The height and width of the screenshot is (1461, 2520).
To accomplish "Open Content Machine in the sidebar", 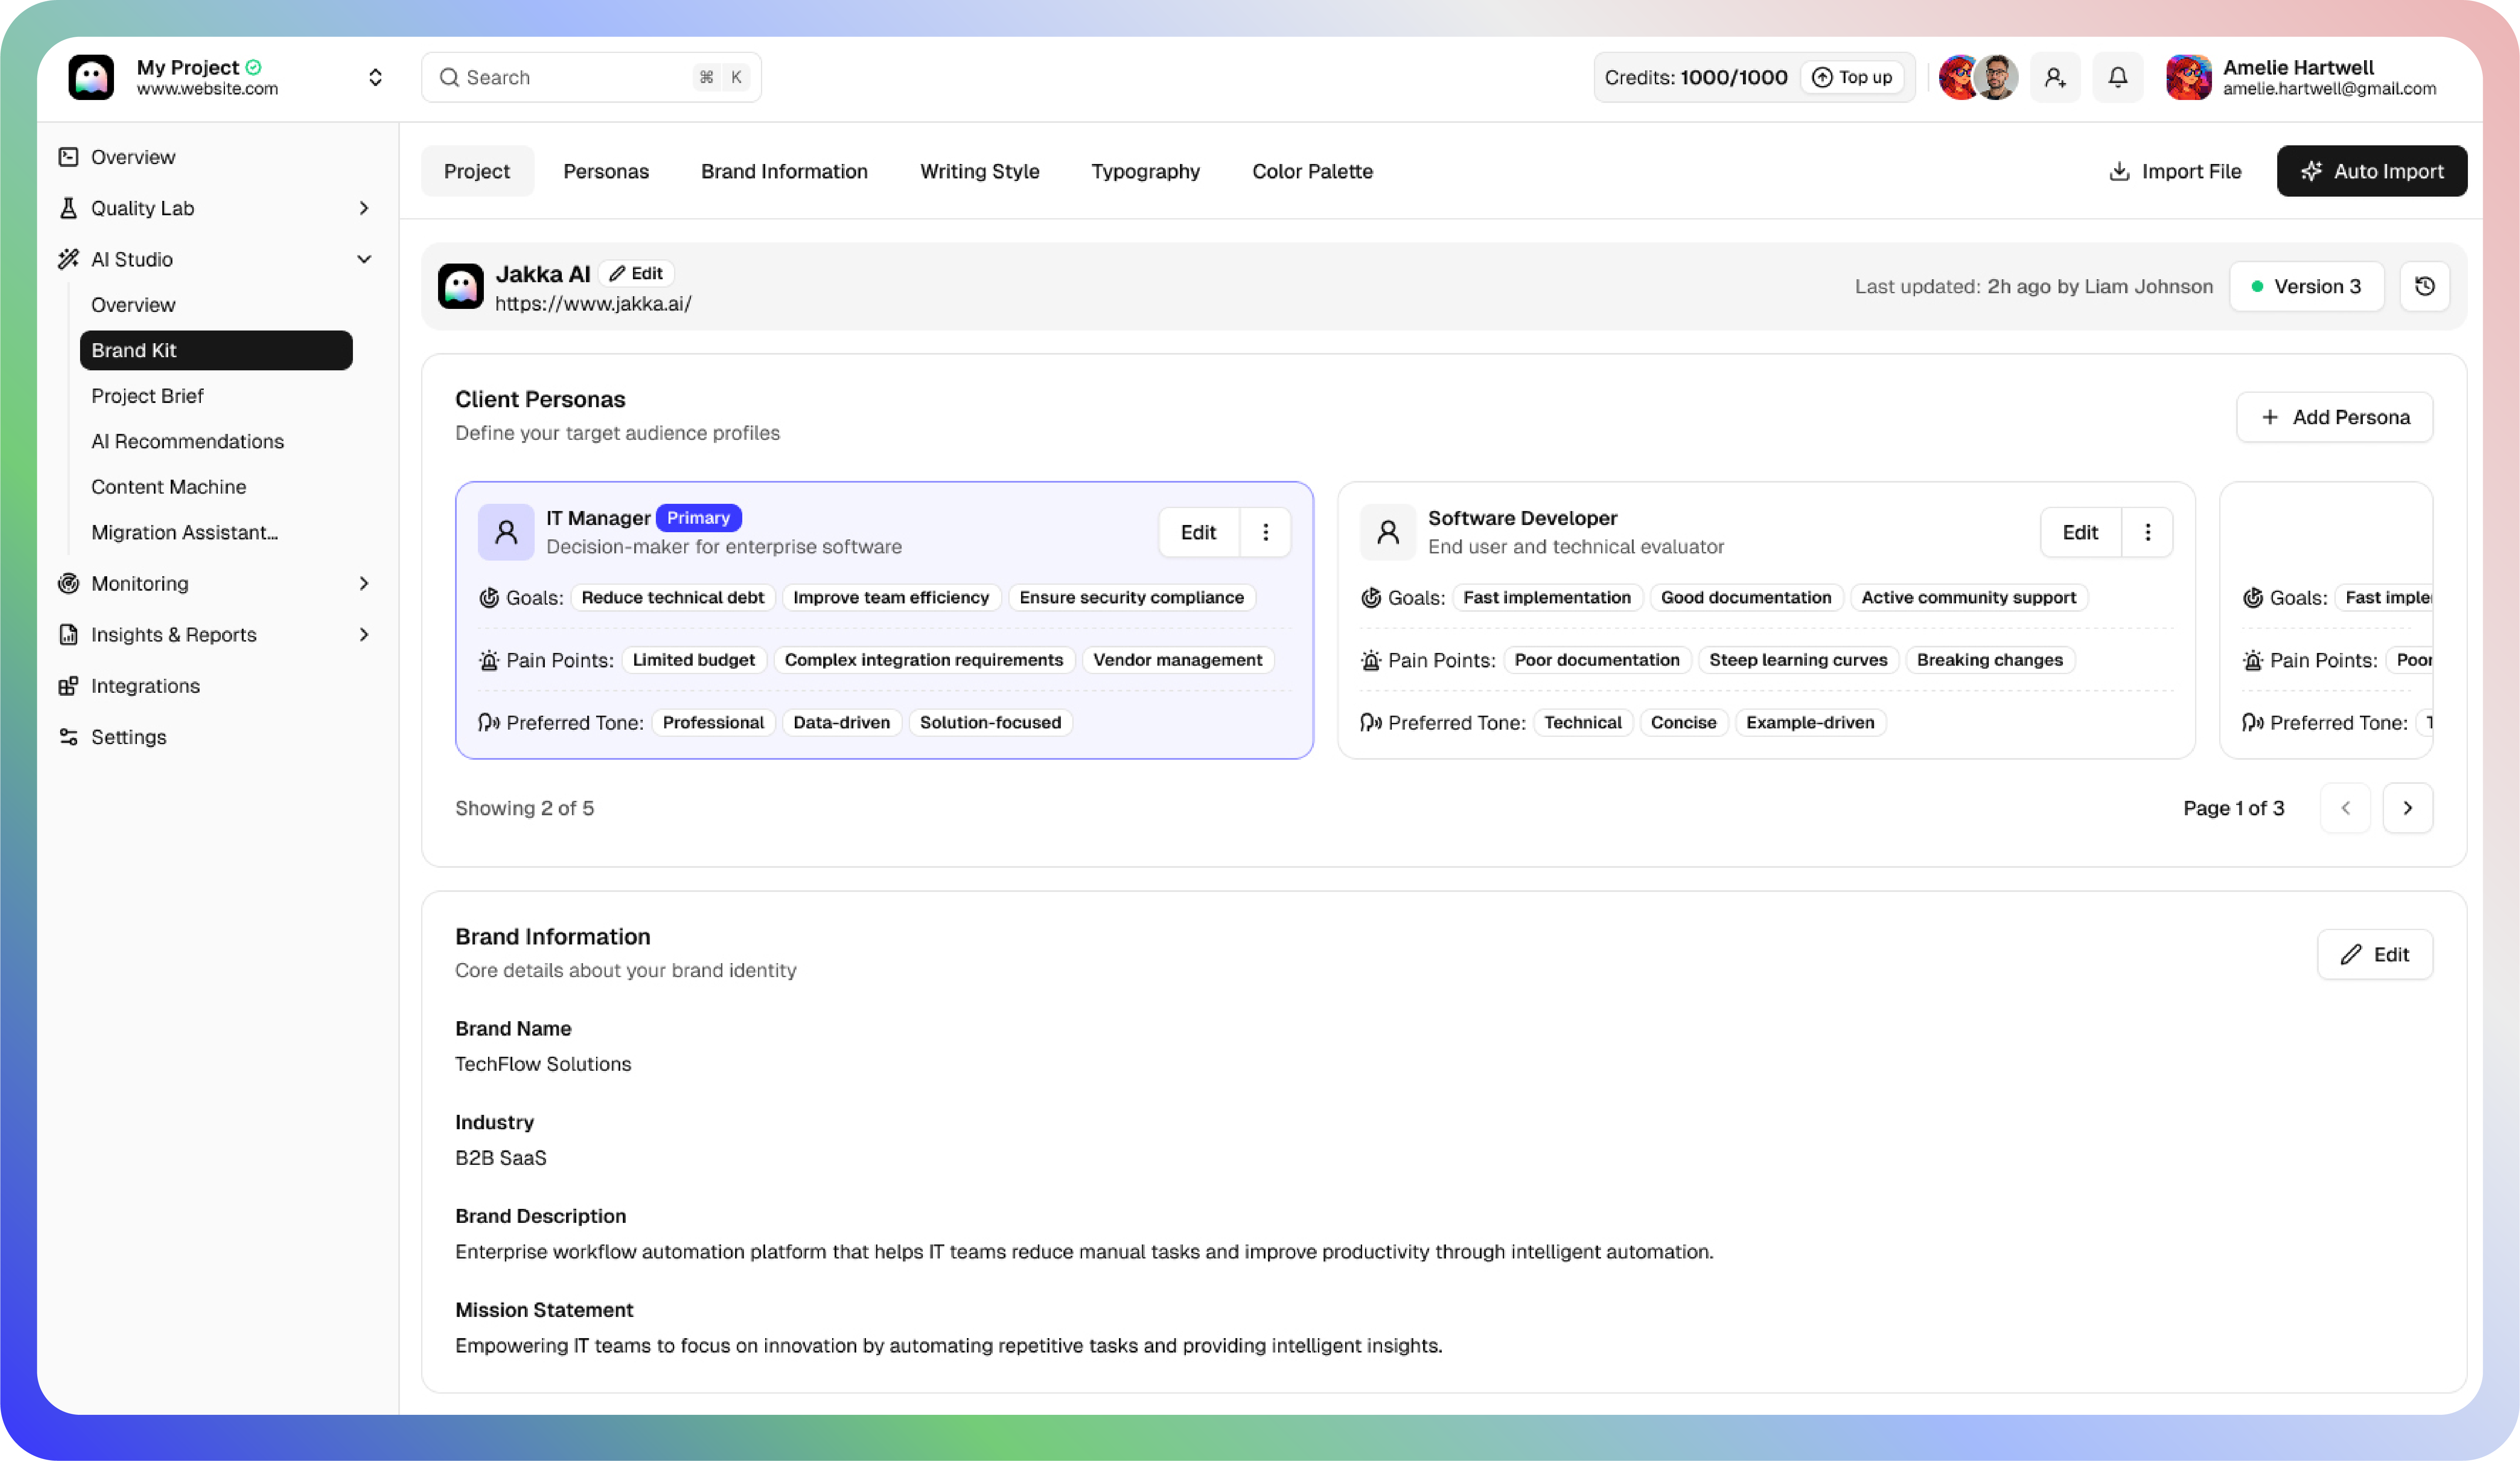I will 168,487.
